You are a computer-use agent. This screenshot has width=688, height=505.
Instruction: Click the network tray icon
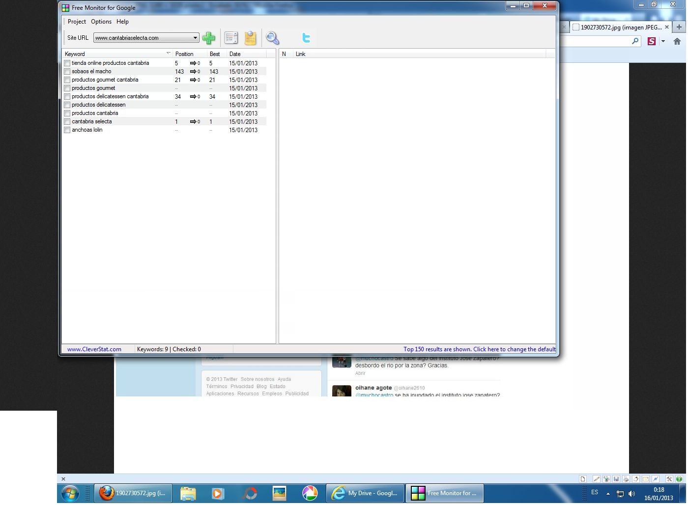click(620, 494)
